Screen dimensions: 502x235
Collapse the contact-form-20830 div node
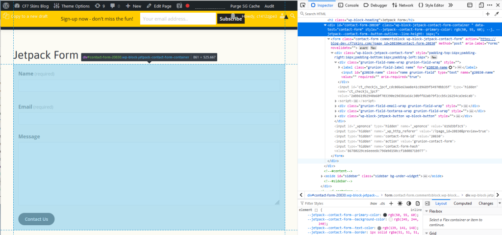click(325, 24)
